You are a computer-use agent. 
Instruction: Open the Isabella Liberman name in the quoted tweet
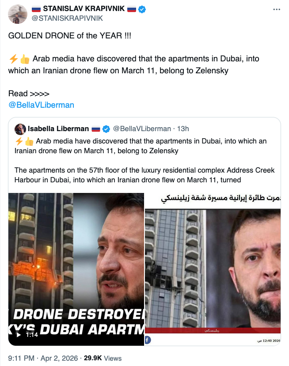point(58,129)
